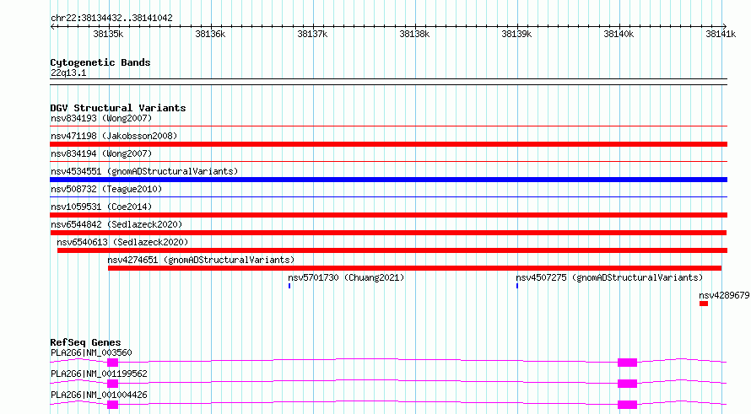Click the 38139k ruler tick label

click(516, 34)
